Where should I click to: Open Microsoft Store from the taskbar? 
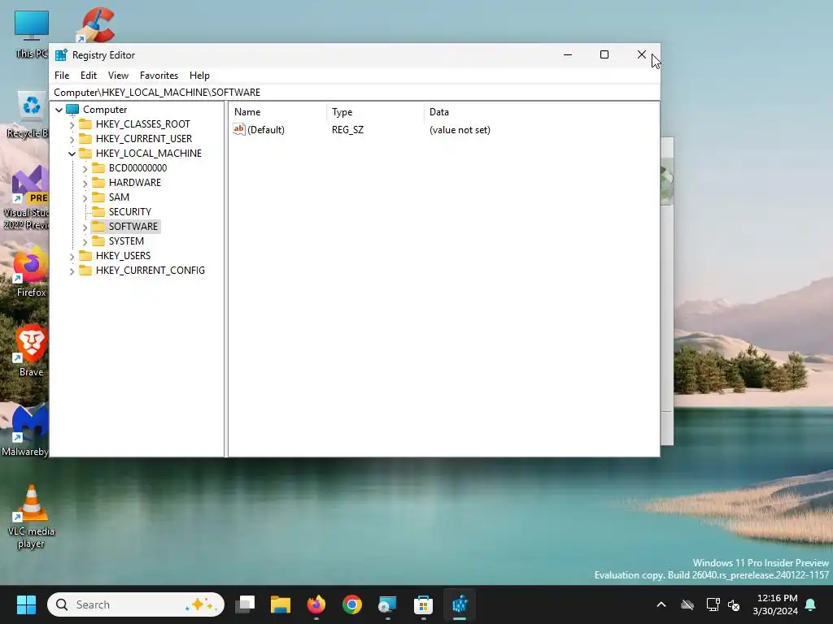[423, 604]
